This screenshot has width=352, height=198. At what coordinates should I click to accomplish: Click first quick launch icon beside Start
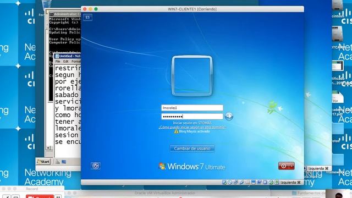[57, 162]
